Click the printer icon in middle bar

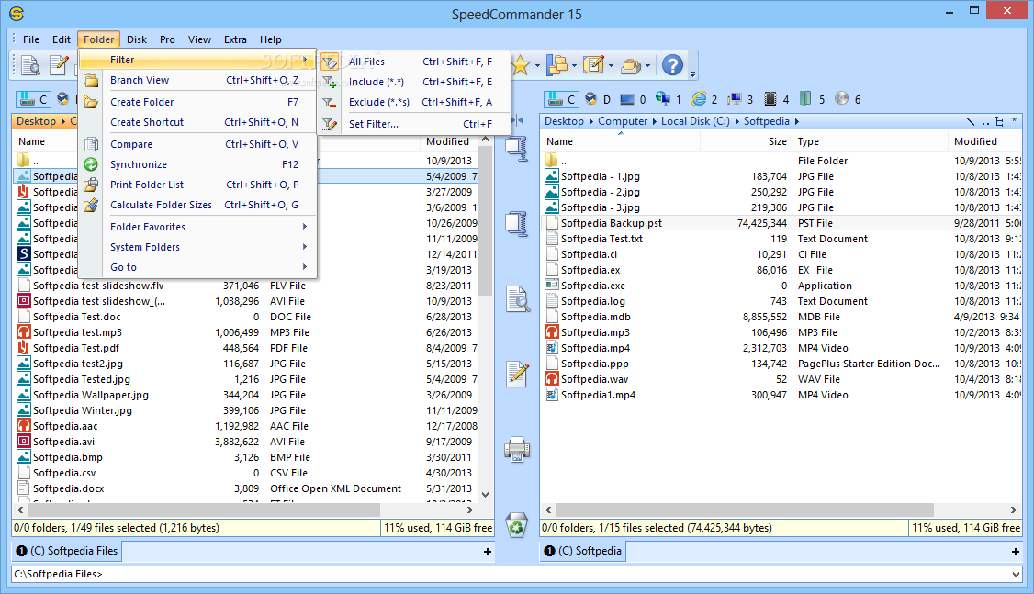coord(517,450)
